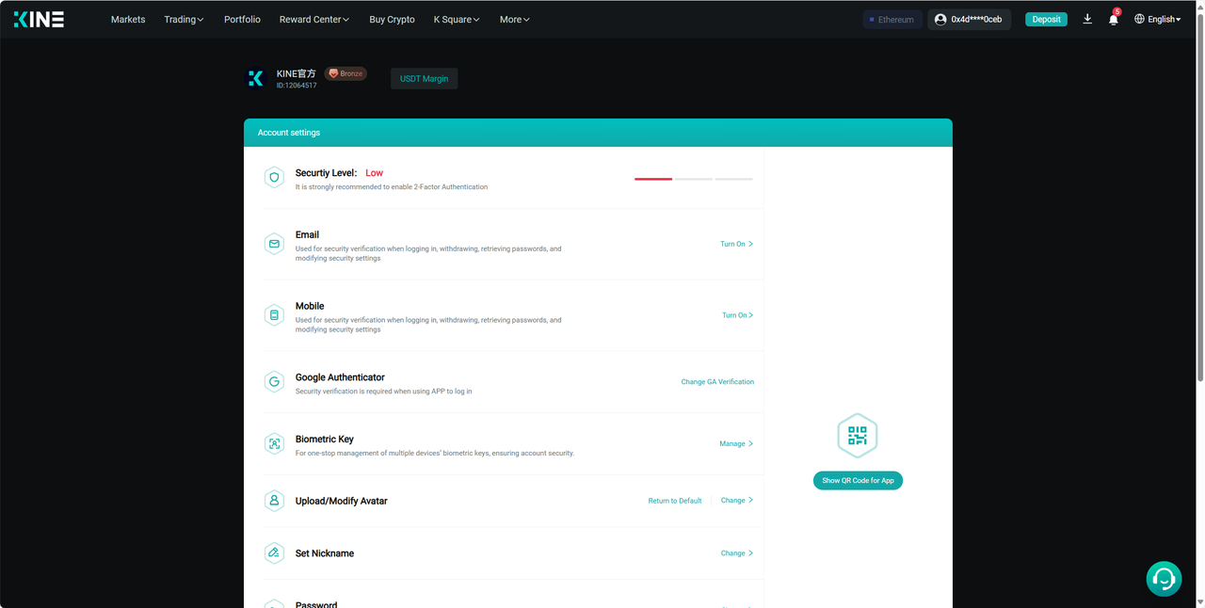The image size is (1205, 608).
Task: Open the notifications bell icon
Action: tap(1113, 20)
